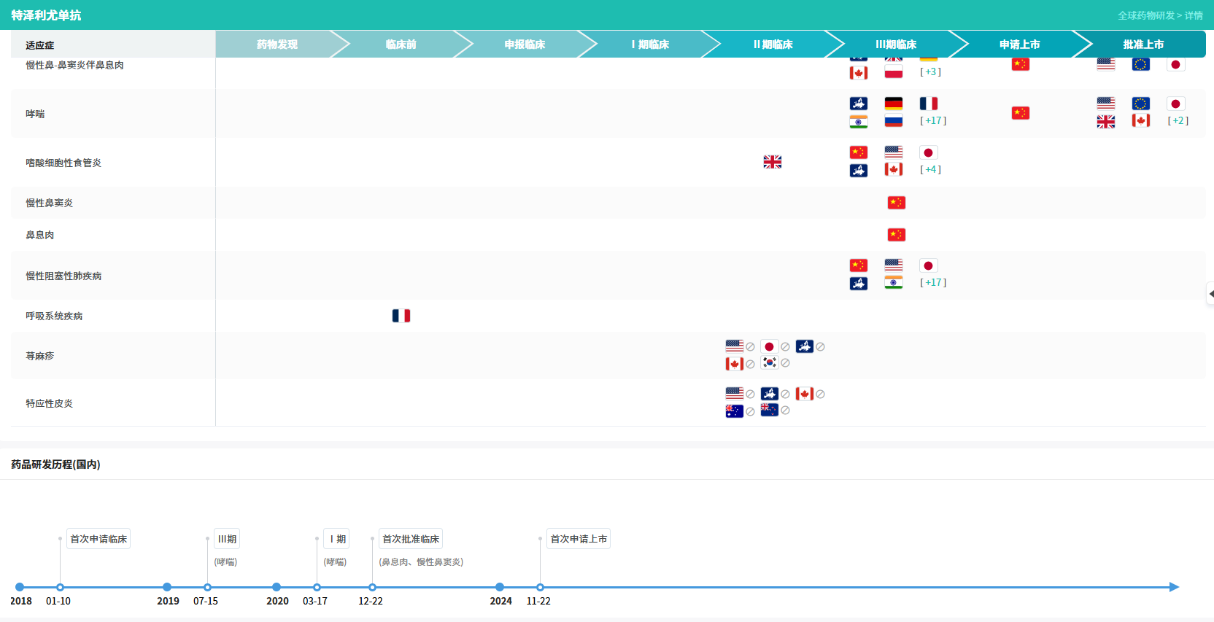This screenshot has width=1214, height=622.
Task: Click Russia flag in 哮喘 row
Action: pos(894,121)
